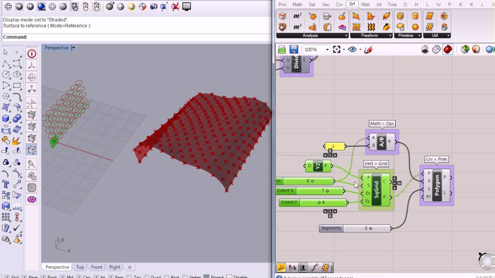Click the black monitor icon in Rhino toolbar
The image size is (495, 278).
point(186,7)
